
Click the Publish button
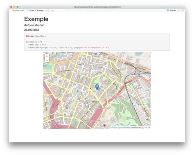[171, 10]
